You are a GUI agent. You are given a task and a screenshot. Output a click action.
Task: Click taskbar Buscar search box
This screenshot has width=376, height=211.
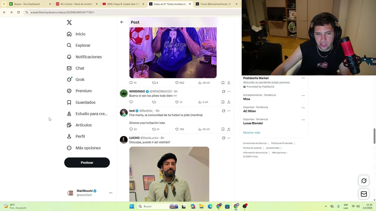click(x=158, y=206)
